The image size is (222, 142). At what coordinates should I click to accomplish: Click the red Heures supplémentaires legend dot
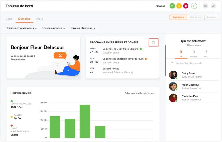click(x=12, y=126)
